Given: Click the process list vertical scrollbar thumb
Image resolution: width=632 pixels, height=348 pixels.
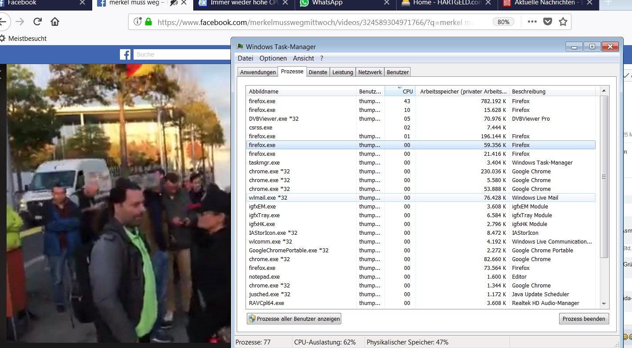Looking at the screenshot, I should (x=604, y=177).
